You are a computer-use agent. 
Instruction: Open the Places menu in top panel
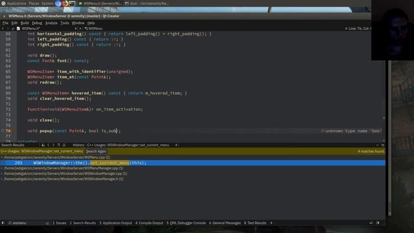34,3
